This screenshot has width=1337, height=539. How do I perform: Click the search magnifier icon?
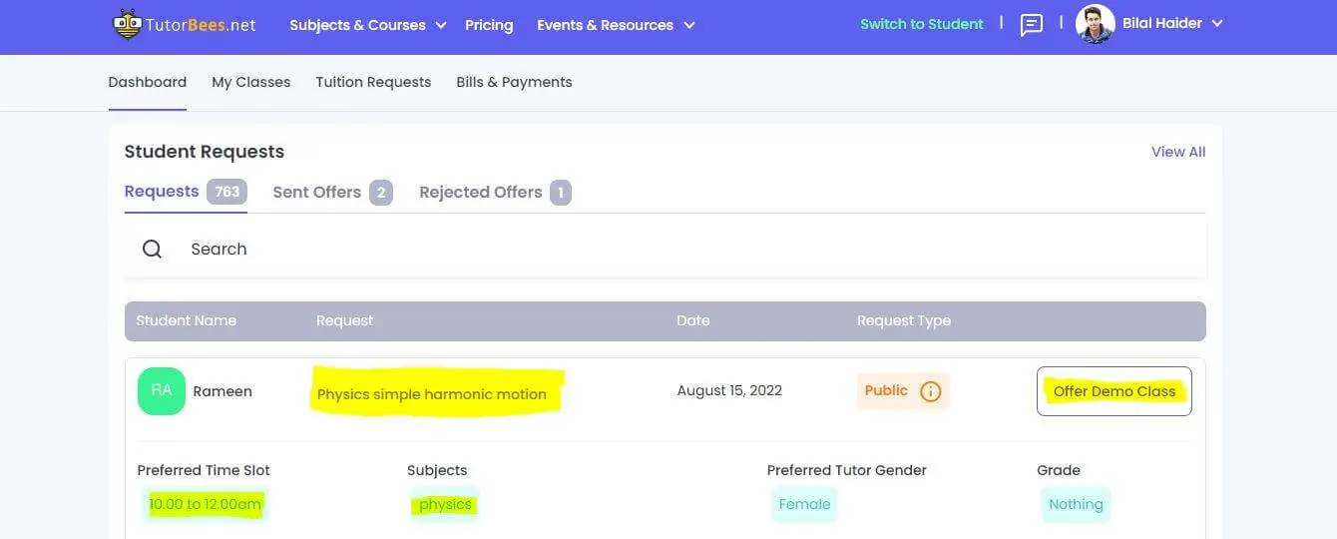click(x=152, y=249)
